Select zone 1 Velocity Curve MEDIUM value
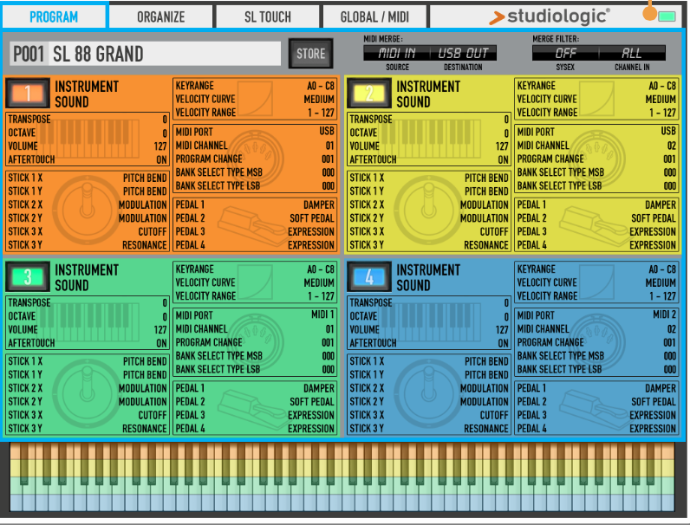This screenshot has width=690, height=525. click(x=319, y=100)
